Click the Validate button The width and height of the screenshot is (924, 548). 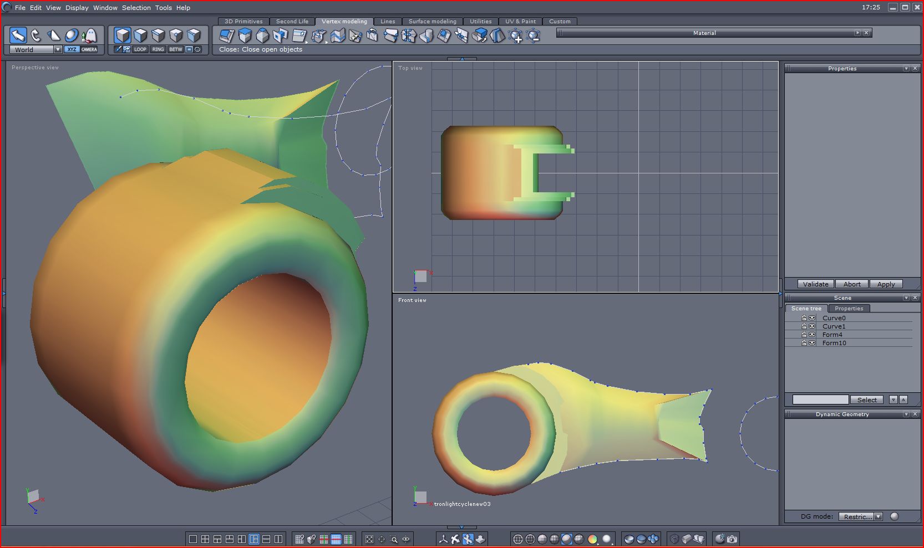[x=815, y=284]
